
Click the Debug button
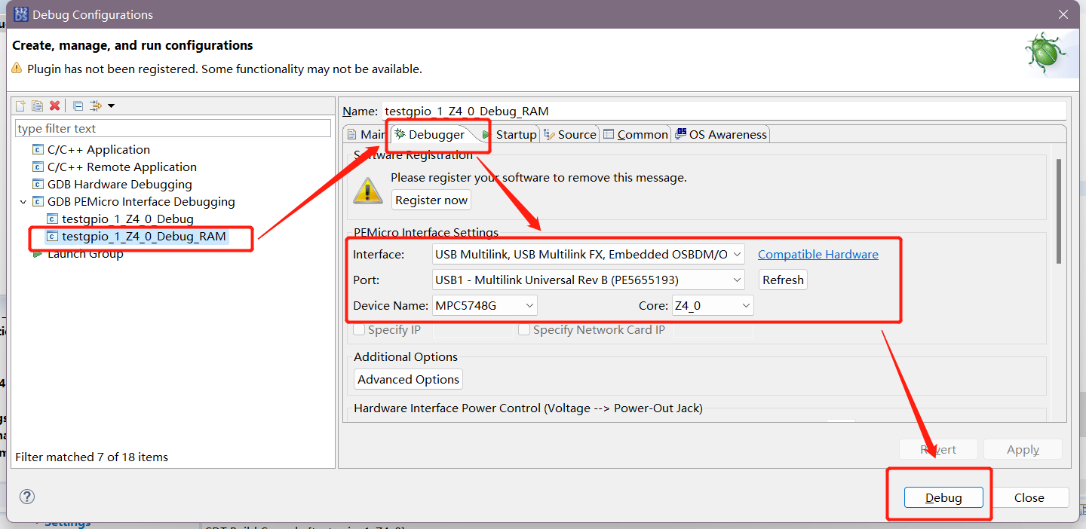pyautogui.click(x=943, y=497)
